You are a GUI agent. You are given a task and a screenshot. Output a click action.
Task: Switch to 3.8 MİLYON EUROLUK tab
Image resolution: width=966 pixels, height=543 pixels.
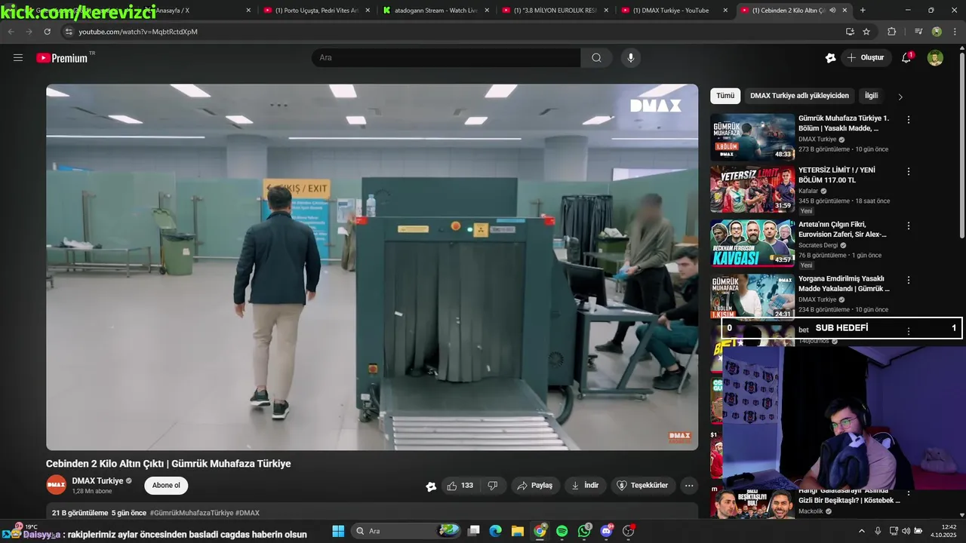click(555, 11)
